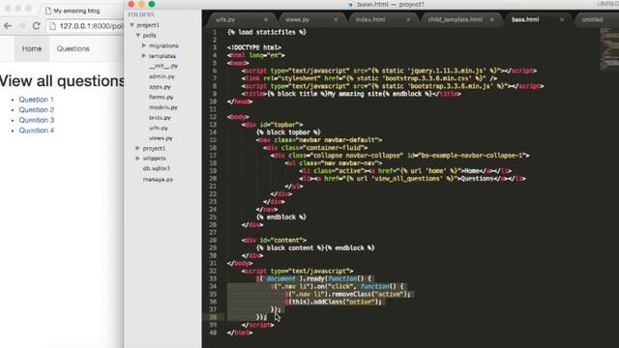Close the urls.py tab

[266, 19]
